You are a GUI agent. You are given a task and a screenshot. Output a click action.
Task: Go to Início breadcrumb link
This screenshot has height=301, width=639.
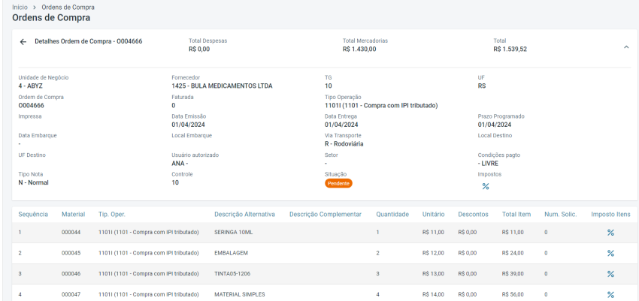[20, 8]
